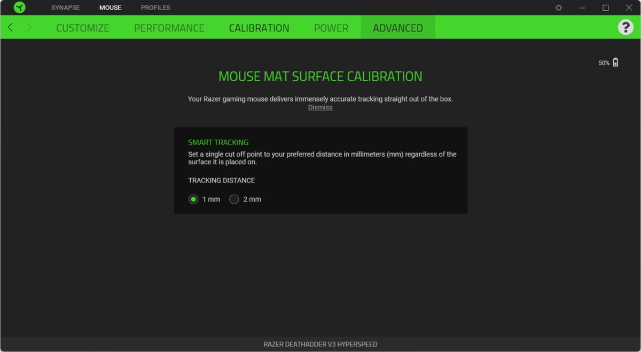Click the Smart Tracking heading
This screenshot has width=641, height=352.
218,142
